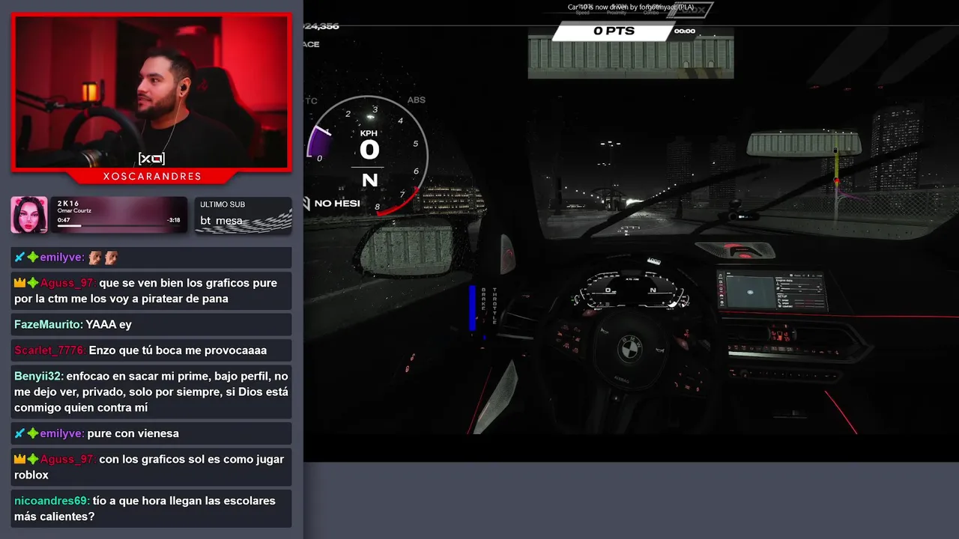Viewport: 959px width, 539px height.
Task: Click the 'THROTTLE' label by the pedal bars
Action: (x=494, y=306)
